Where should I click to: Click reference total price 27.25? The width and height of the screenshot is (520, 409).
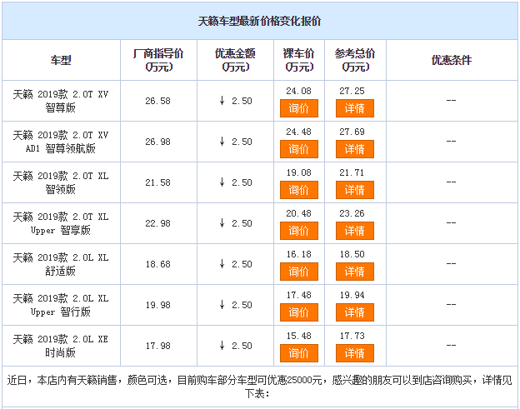coord(352,91)
